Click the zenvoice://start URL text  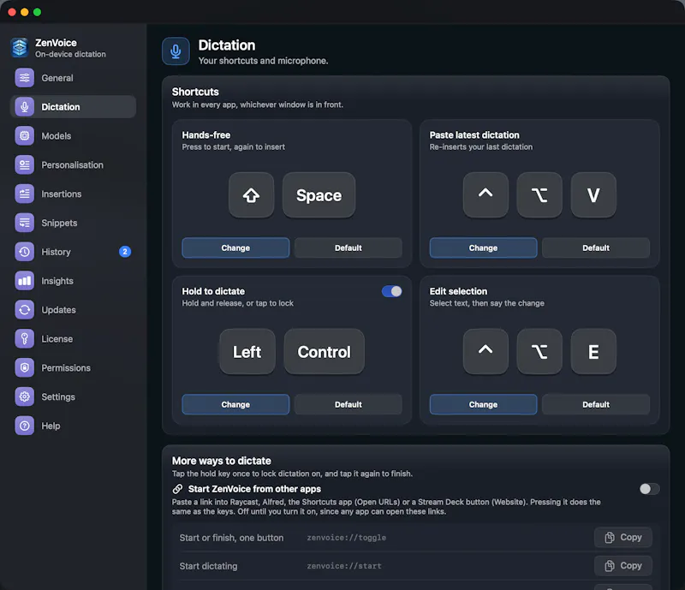coord(344,566)
